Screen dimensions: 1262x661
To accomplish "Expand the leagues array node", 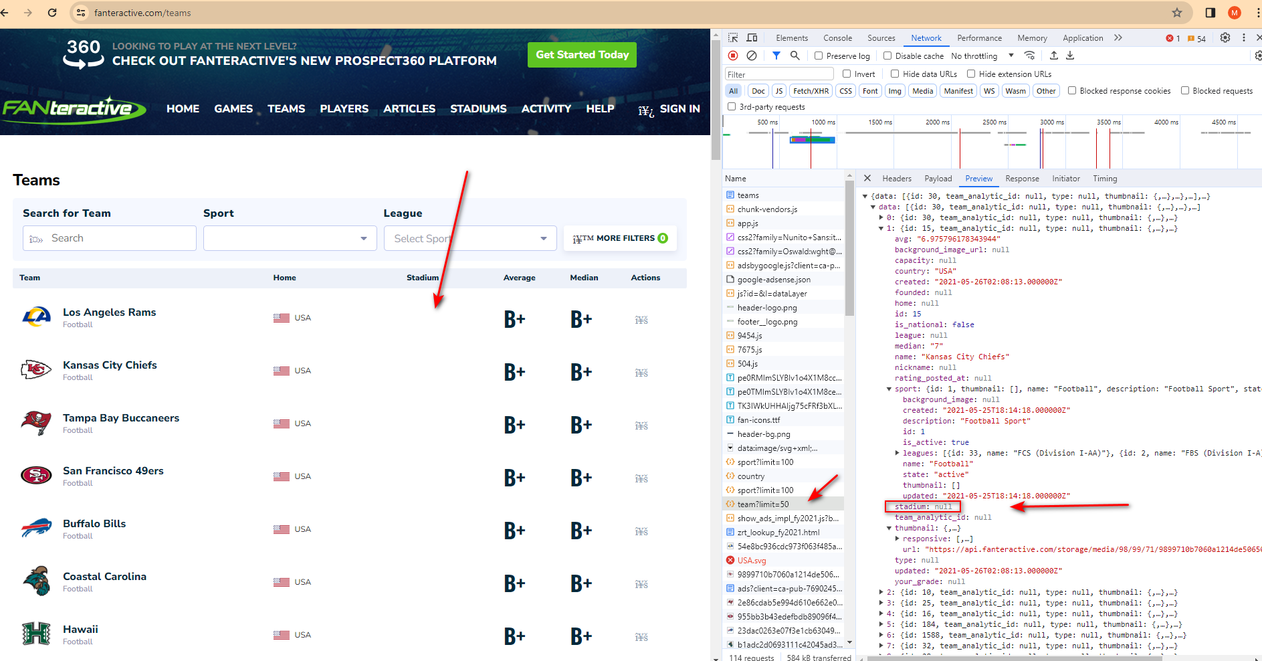I will (x=897, y=453).
